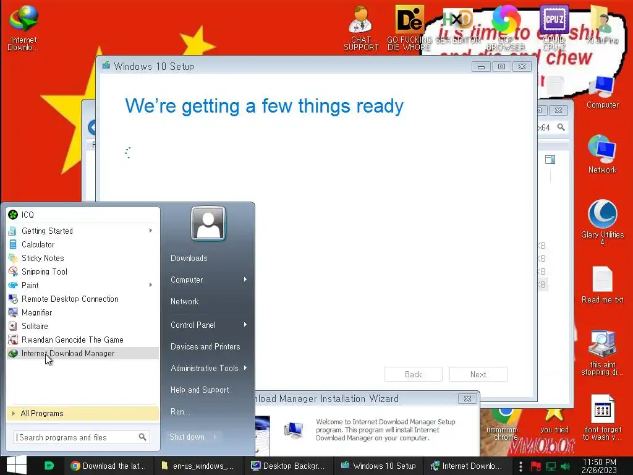Show hidden tray icons via the dots
This screenshot has width=633, height=475.
(520, 466)
